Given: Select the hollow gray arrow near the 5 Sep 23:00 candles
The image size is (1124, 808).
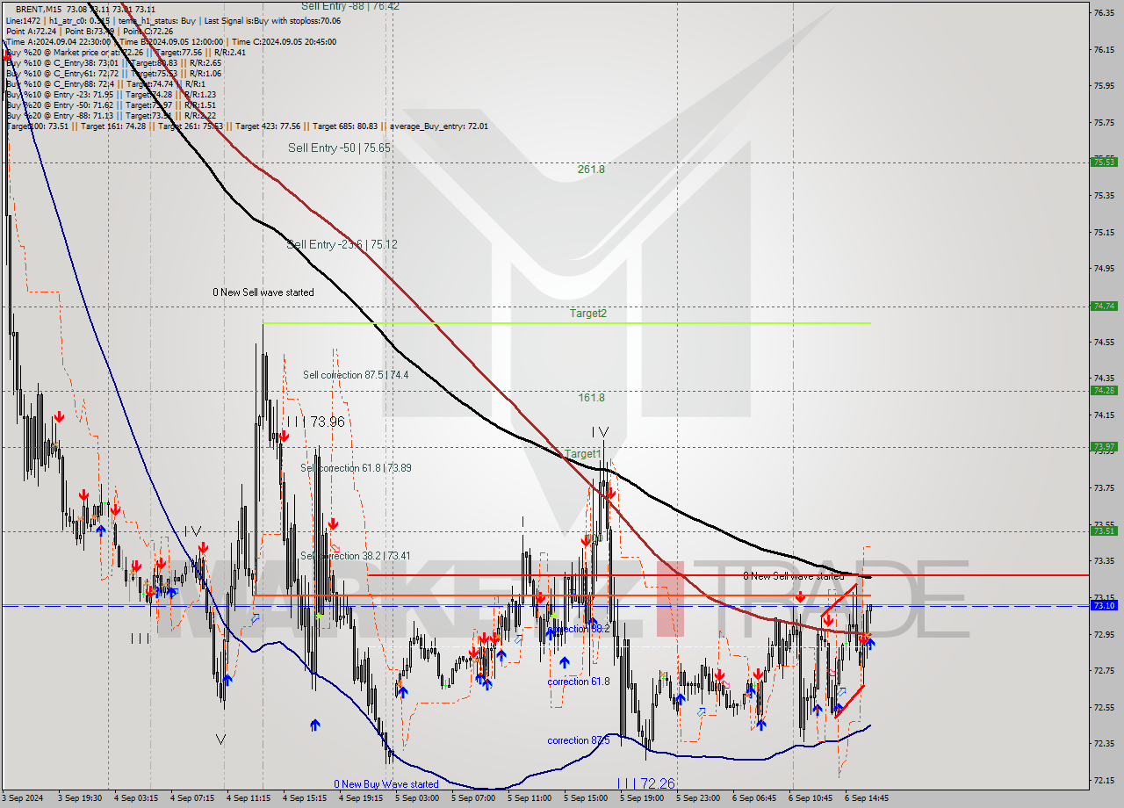Looking at the screenshot, I should click(x=702, y=711).
